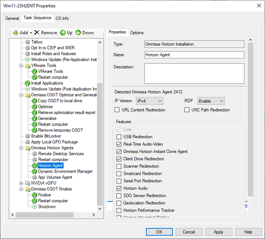
Task: Click the task tree horizontal scrollbar thumb
Action: (x=45, y=215)
